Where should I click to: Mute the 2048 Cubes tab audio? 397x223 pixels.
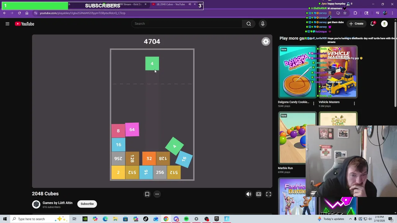(190, 4)
